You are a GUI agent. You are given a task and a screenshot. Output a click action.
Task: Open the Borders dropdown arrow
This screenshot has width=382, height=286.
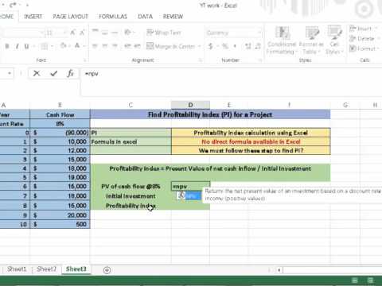click(x=52, y=47)
